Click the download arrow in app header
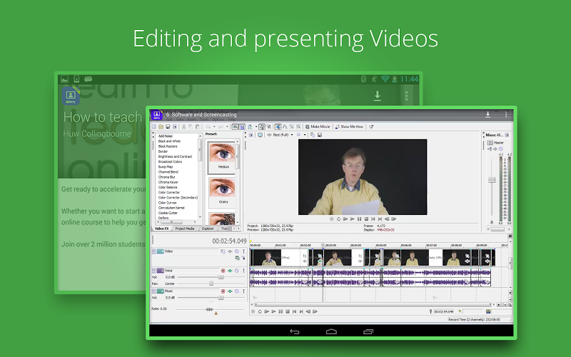The height and width of the screenshot is (357, 571). (488, 114)
